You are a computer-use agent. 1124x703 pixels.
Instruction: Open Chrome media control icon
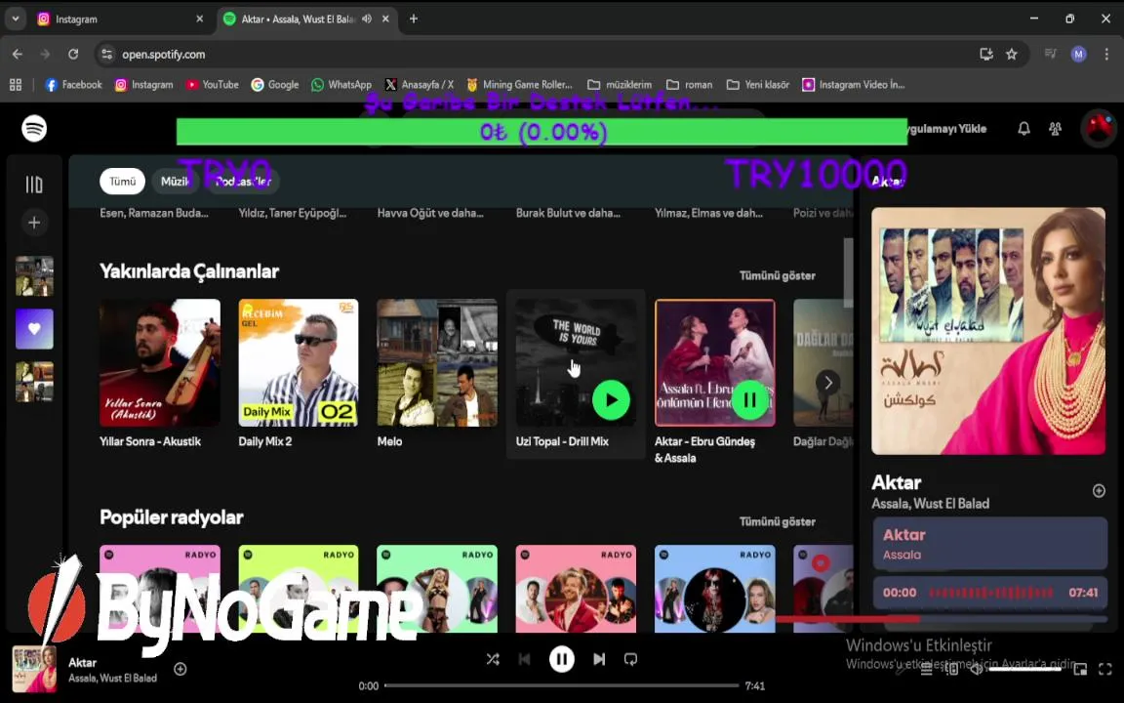[x=1050, y=54]
